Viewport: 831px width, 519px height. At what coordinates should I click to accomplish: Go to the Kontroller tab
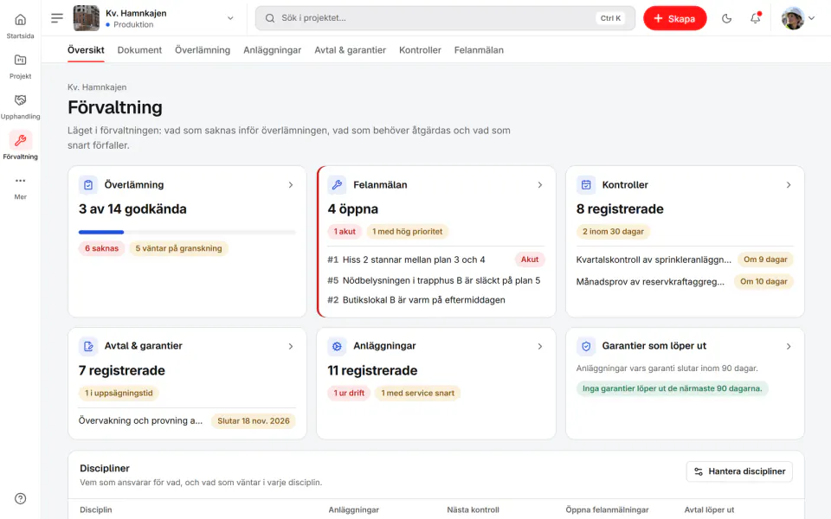[421, 50]
